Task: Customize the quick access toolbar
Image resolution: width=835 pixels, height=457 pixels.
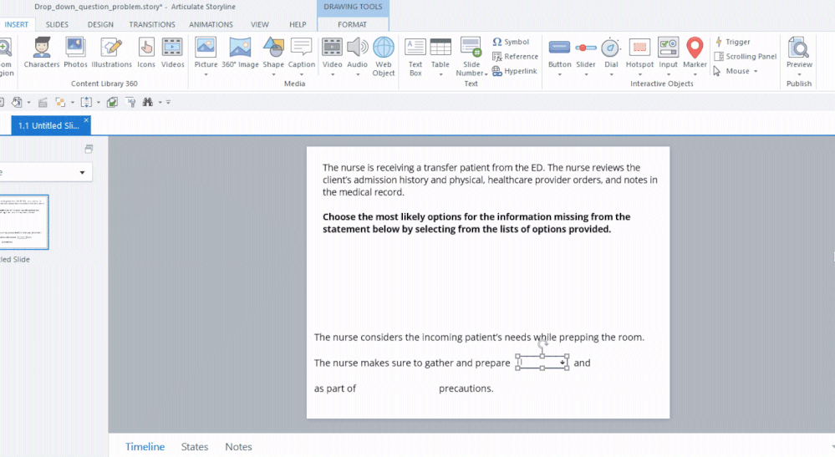Action: pos(168,102)
